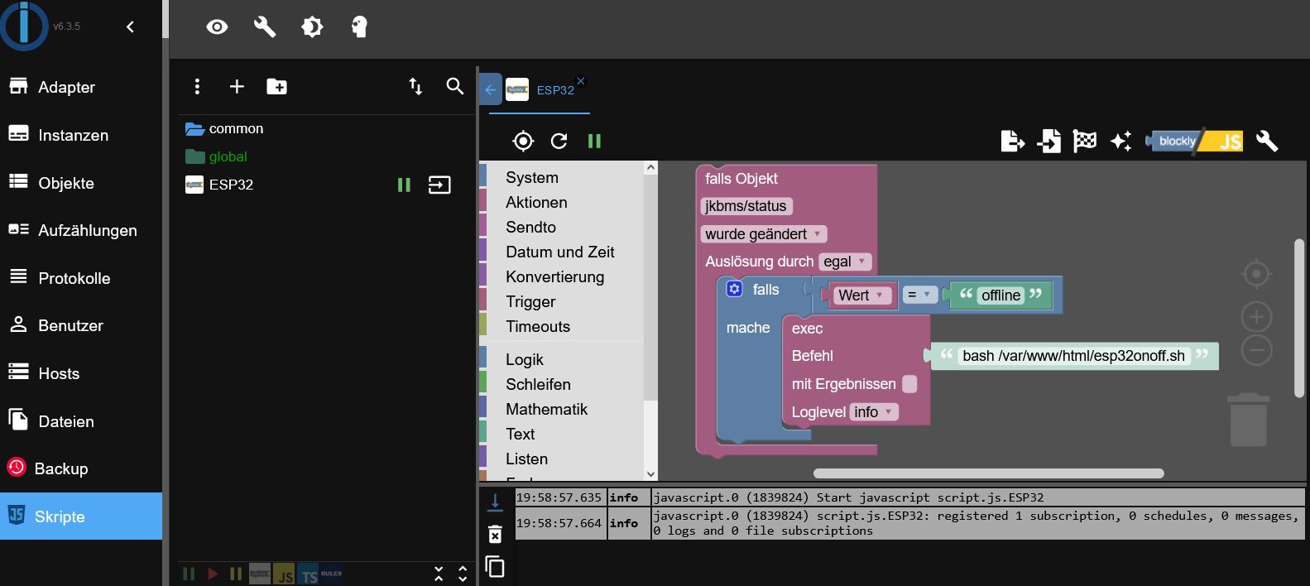1310x586 pixels.
Task: Click the horizontal scrollbar of the blockly workspace
Action: [x=988, y=473]
